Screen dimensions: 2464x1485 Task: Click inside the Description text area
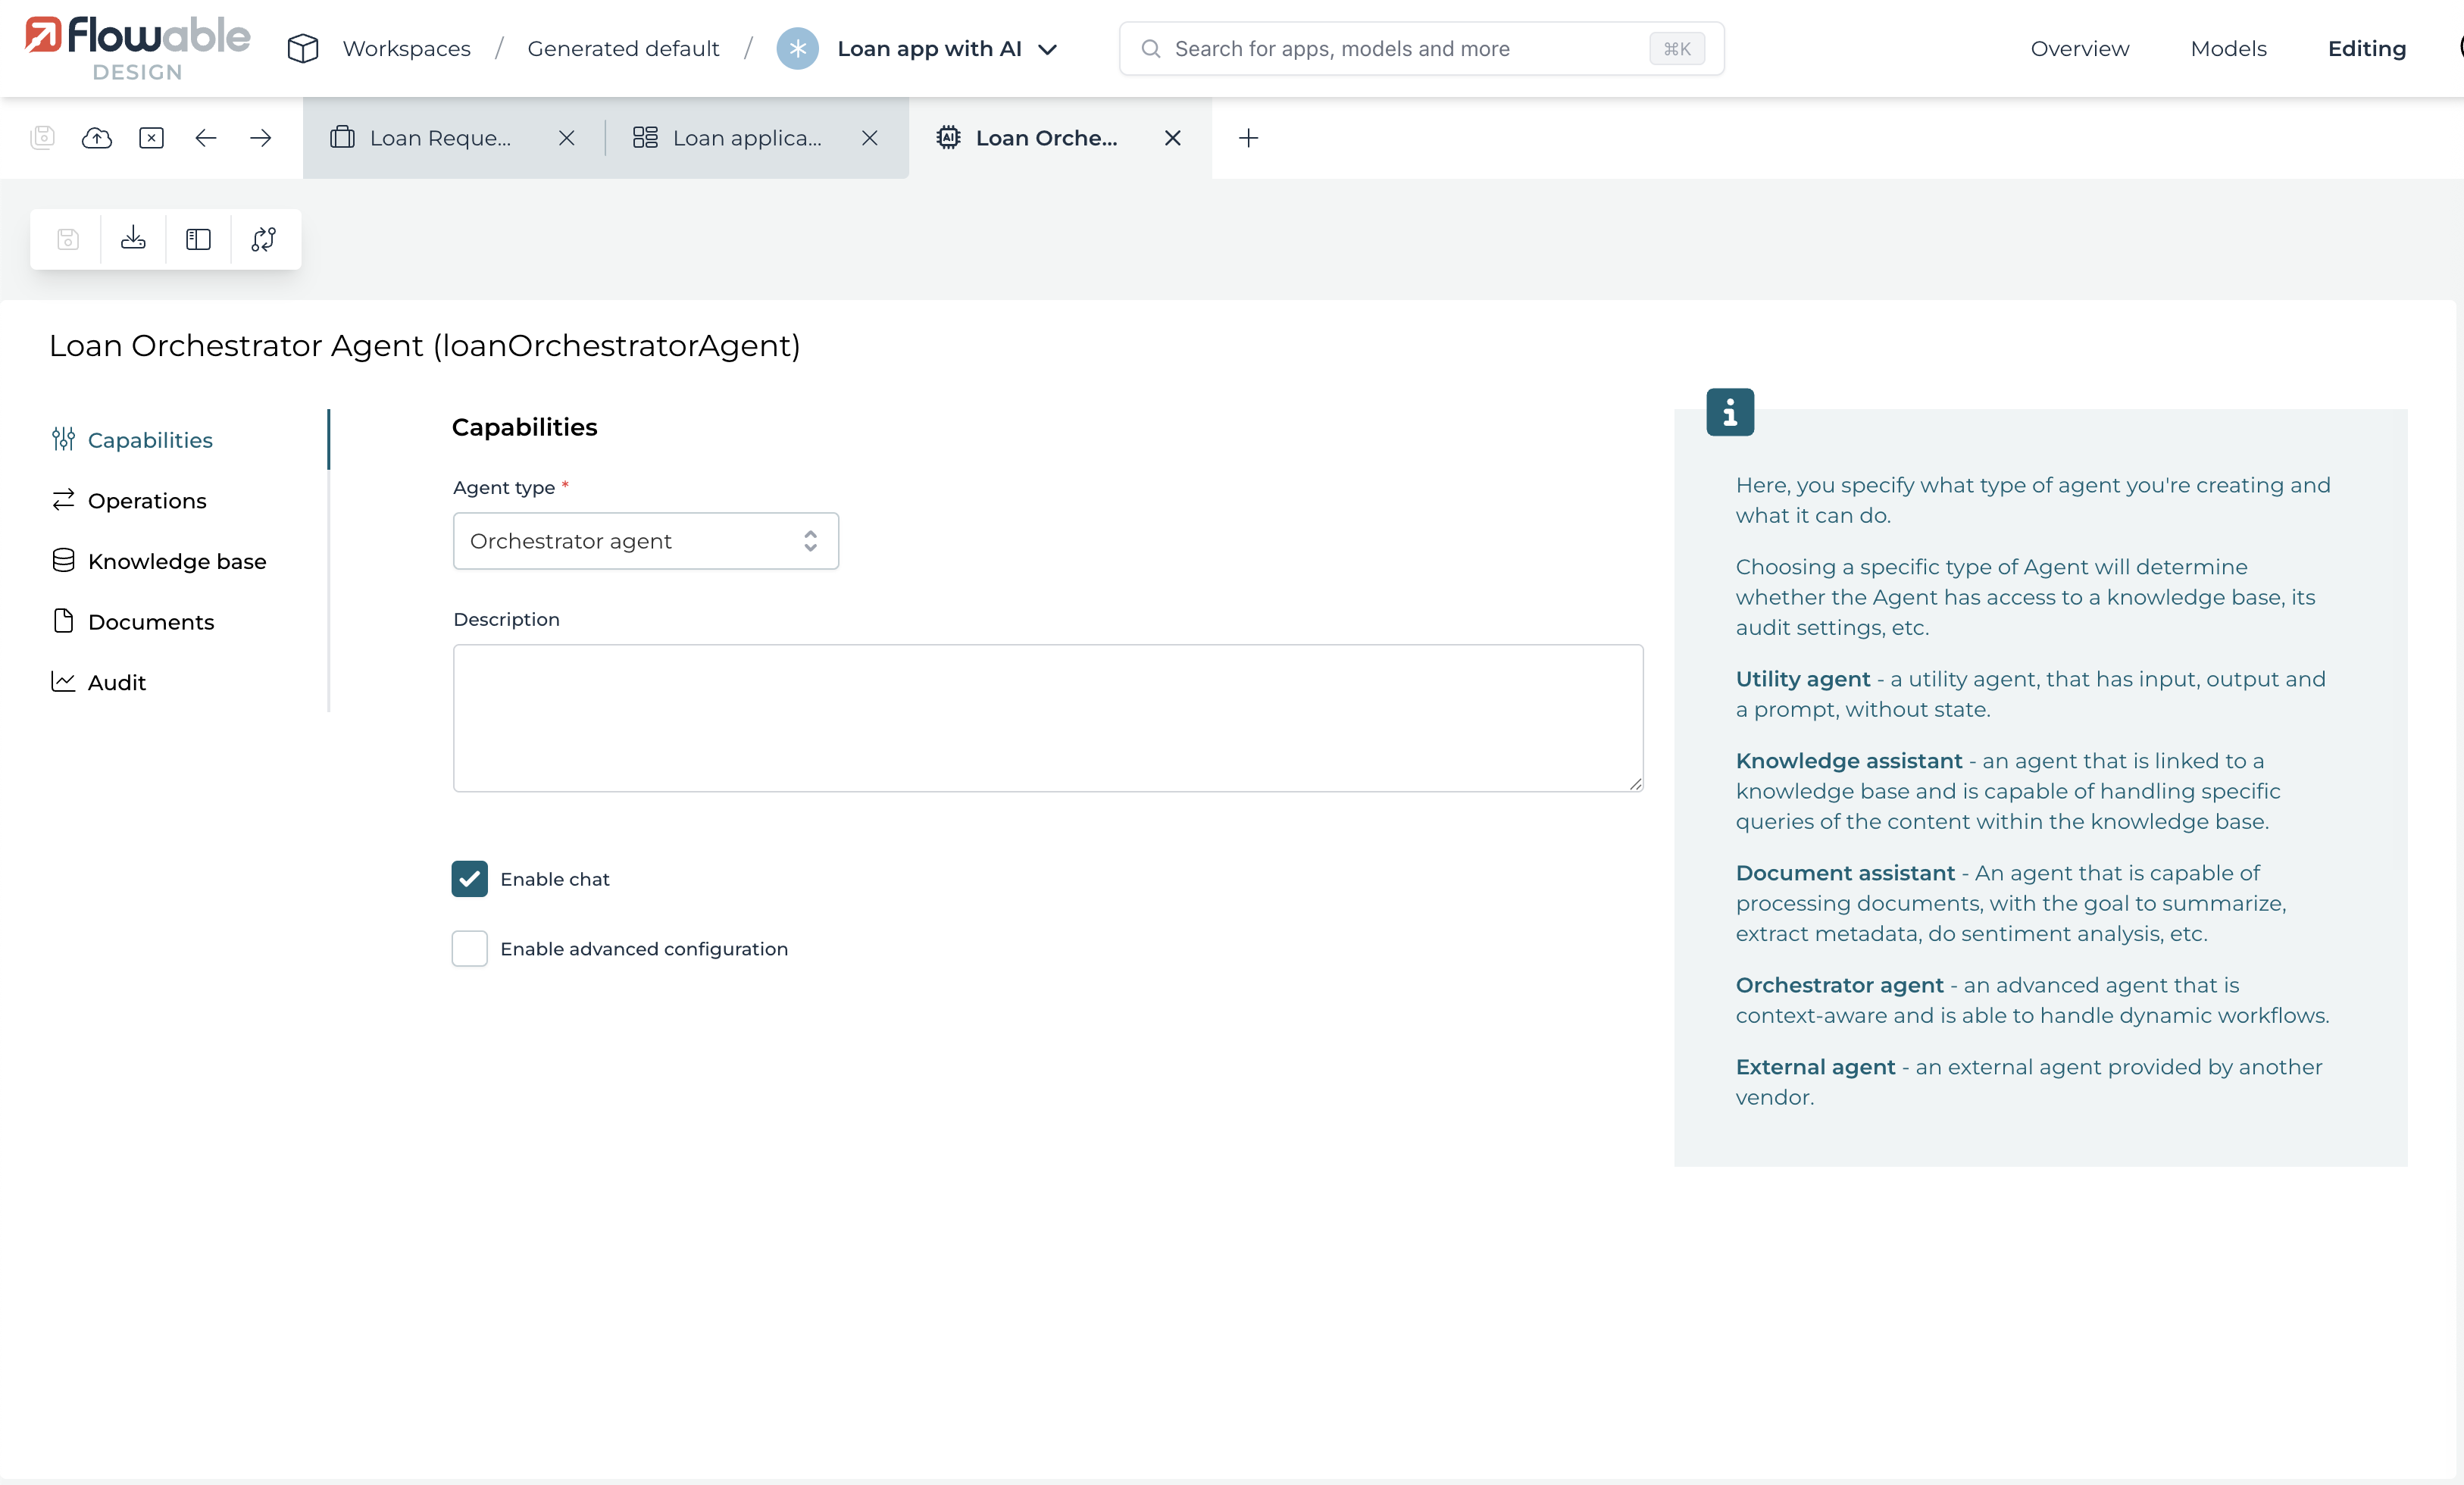coord(1046,718)
